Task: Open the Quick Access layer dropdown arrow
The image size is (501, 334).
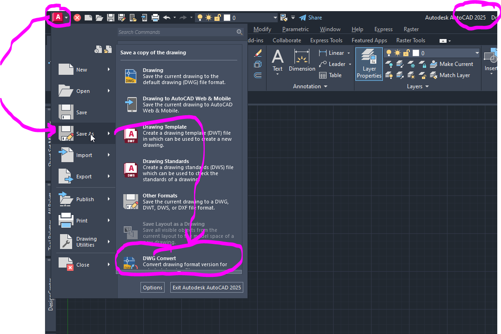Action: coord(275,18)
